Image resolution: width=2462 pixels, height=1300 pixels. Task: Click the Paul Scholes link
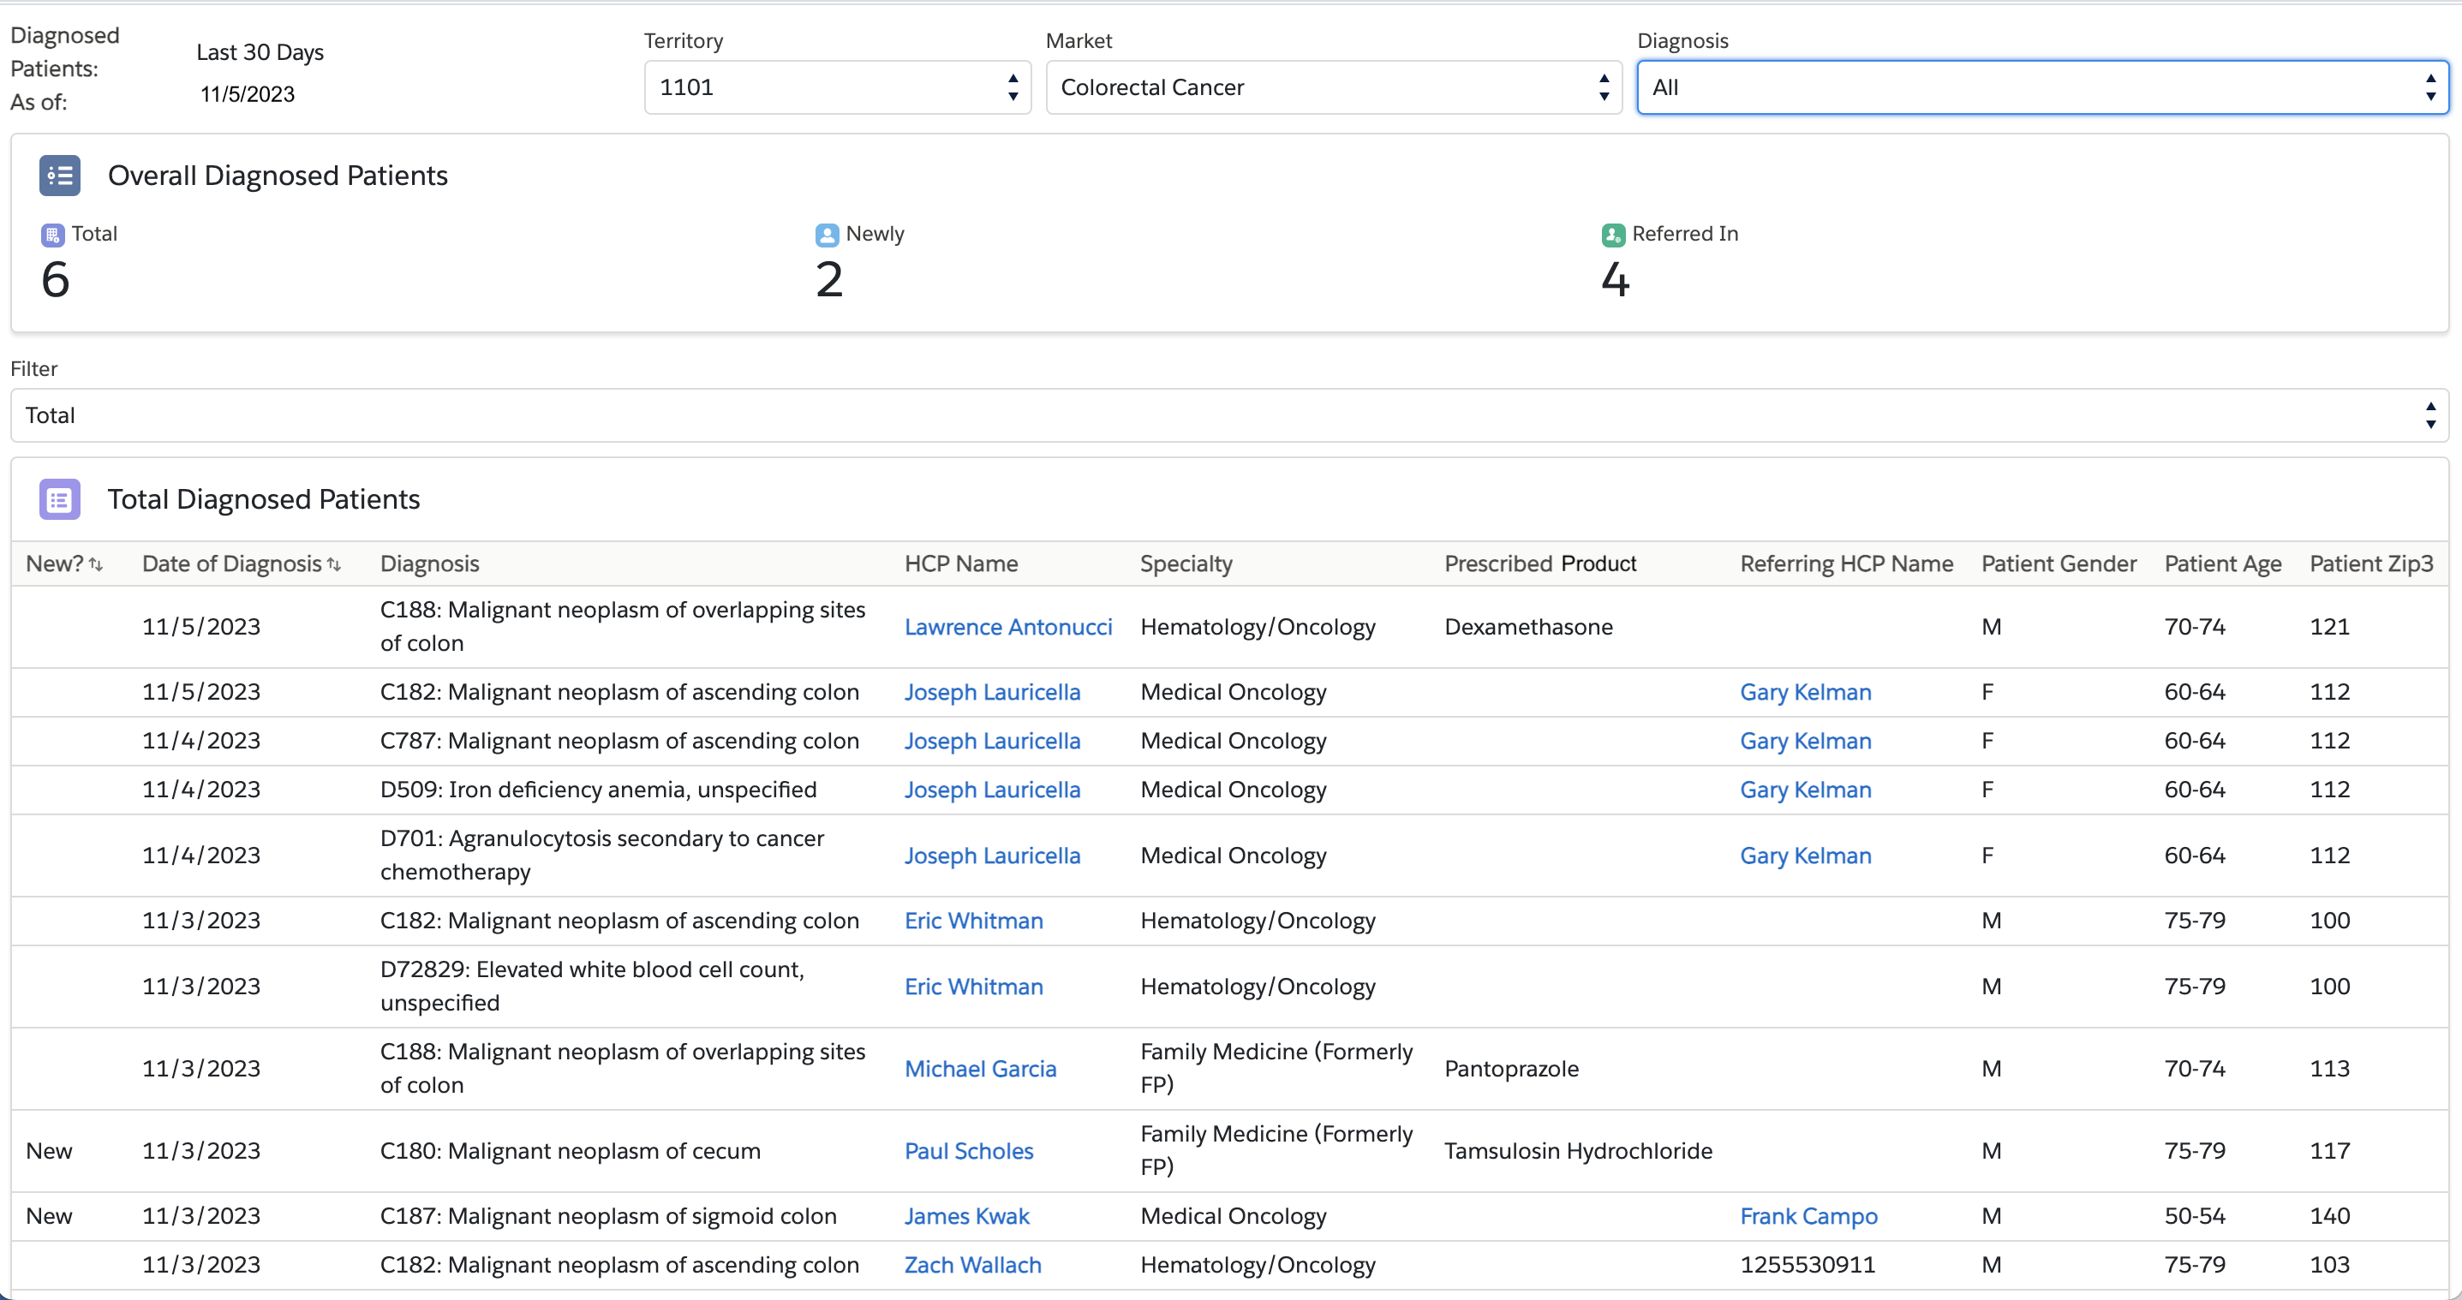coord(969,1151)
